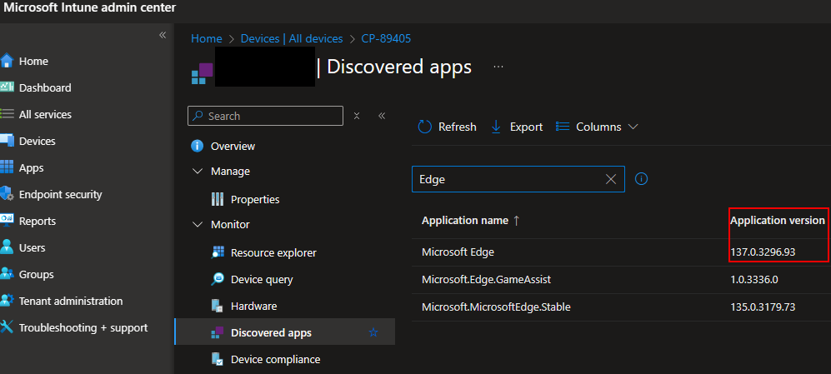Sort by the Application version column header

coord(778,221)
